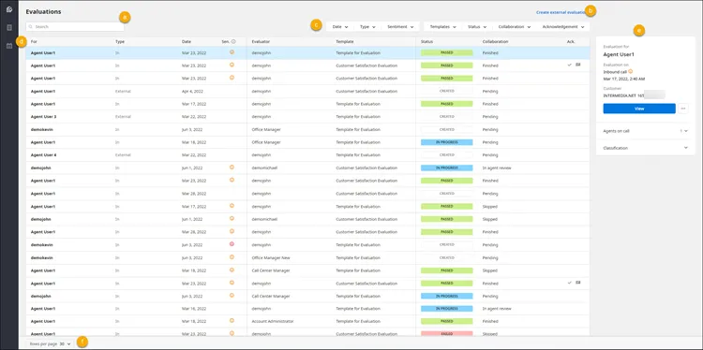Click the Apr 4, 2022 date cell
Viewport: 703px width, 350px height.
[192, 91]
